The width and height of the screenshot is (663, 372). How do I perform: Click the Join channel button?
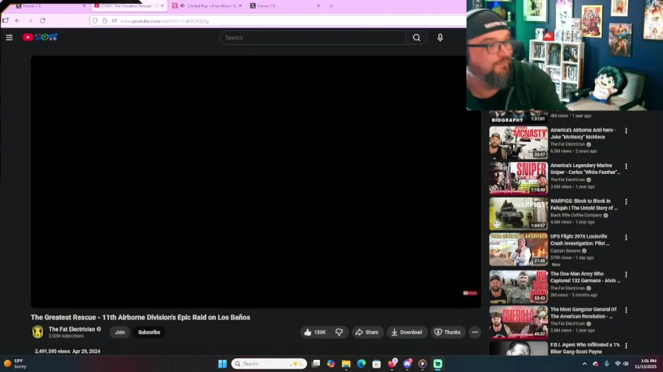click(x=120, y=332)
